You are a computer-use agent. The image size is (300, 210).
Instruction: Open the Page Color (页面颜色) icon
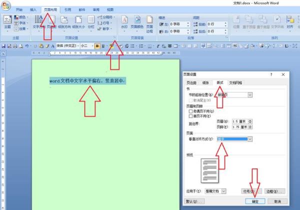(x=136, y=21)
